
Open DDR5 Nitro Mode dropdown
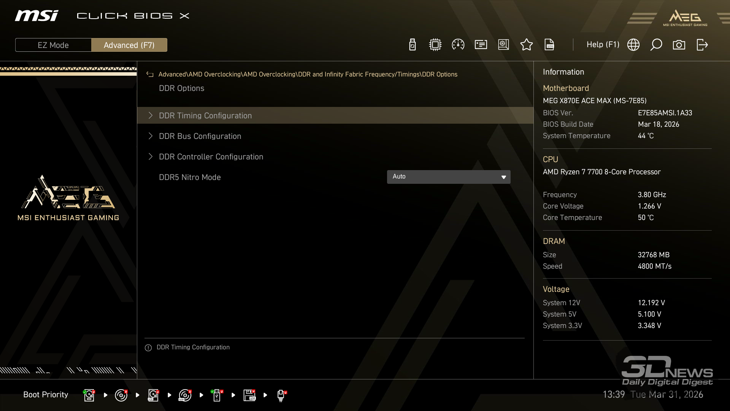pos(449,177)
